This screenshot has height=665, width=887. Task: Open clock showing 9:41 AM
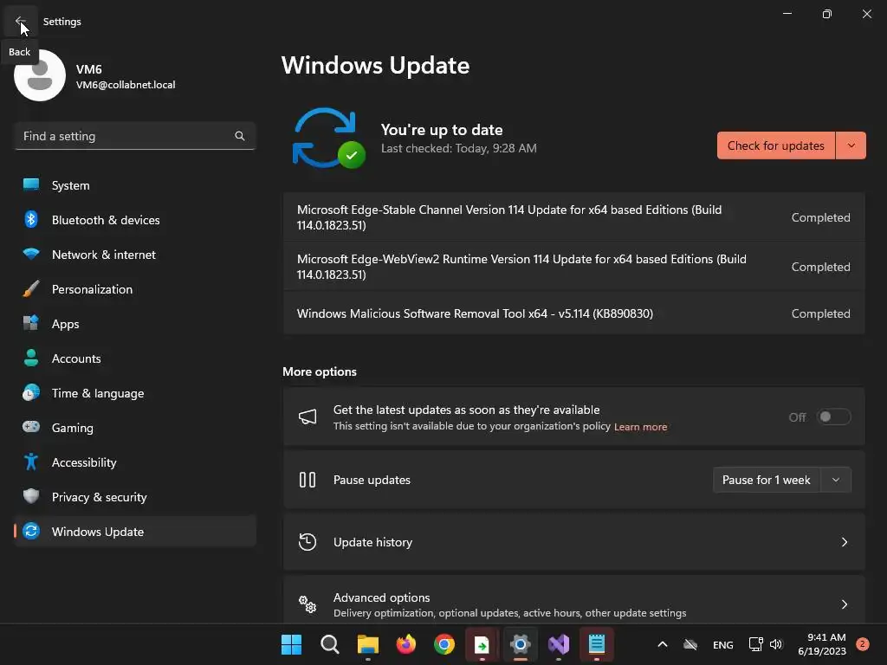pyautogui.click(x=822, y=644)
